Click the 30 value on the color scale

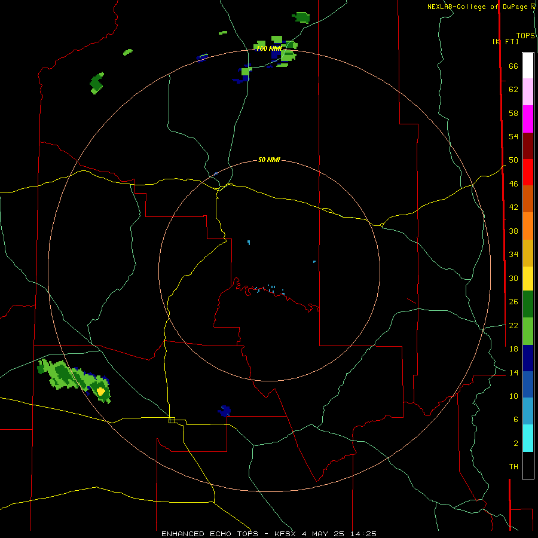[x=513, y=278]
